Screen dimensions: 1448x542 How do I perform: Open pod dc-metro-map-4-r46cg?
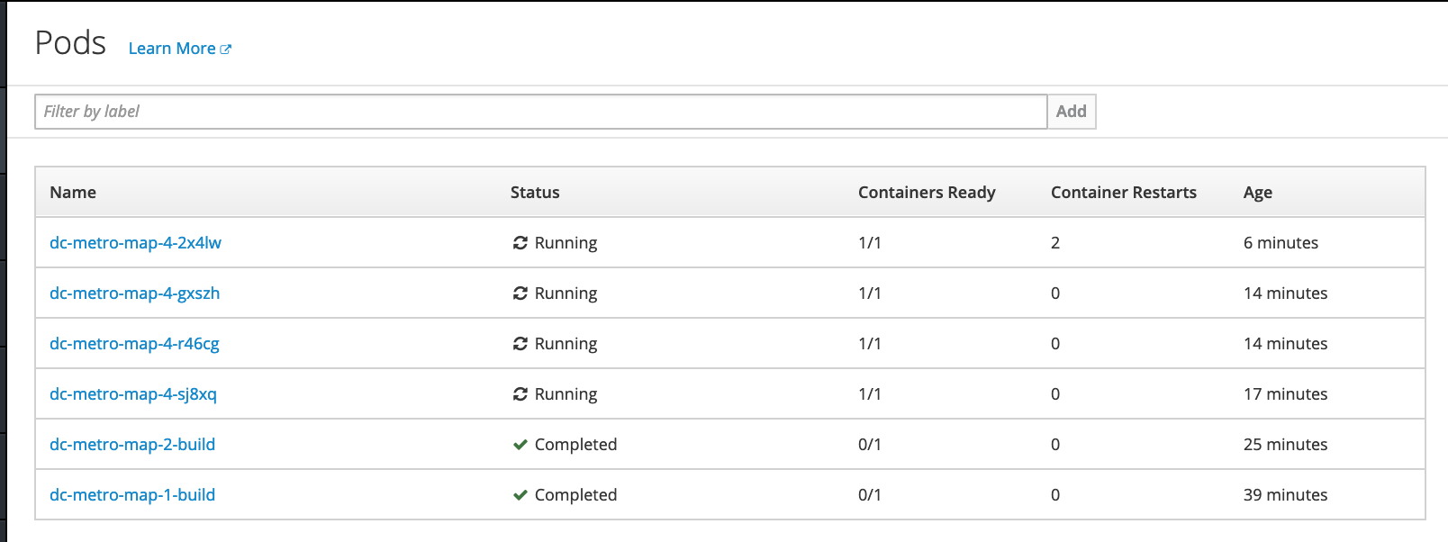(134, 344)
